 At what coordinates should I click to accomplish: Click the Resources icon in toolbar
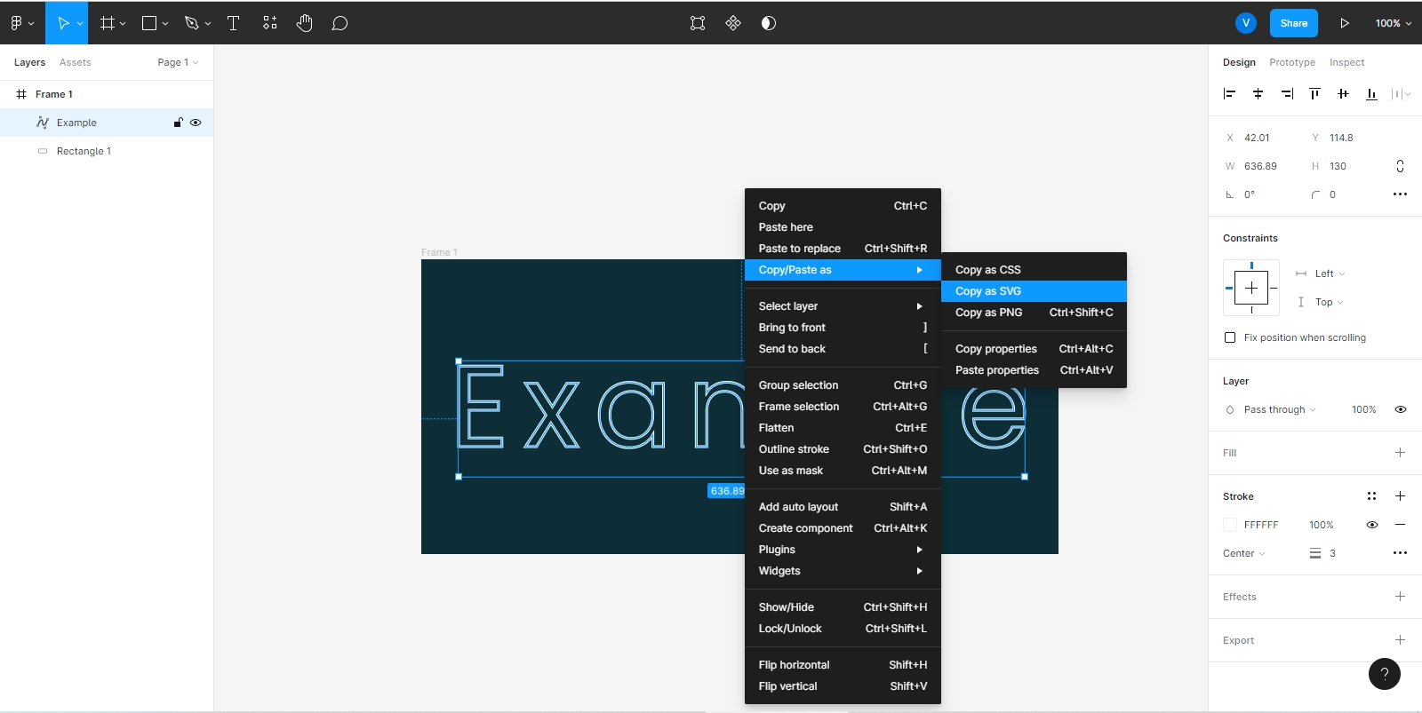tap(270, 23)
